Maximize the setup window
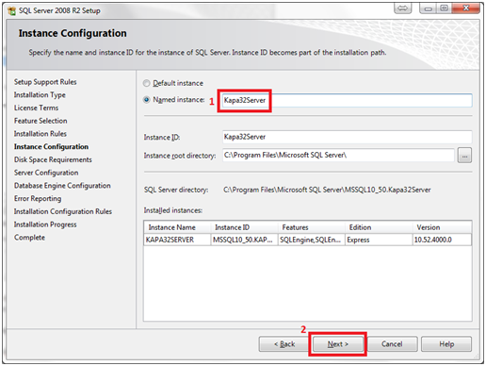This screenshot has width=486, height=366. pos(444,8)
